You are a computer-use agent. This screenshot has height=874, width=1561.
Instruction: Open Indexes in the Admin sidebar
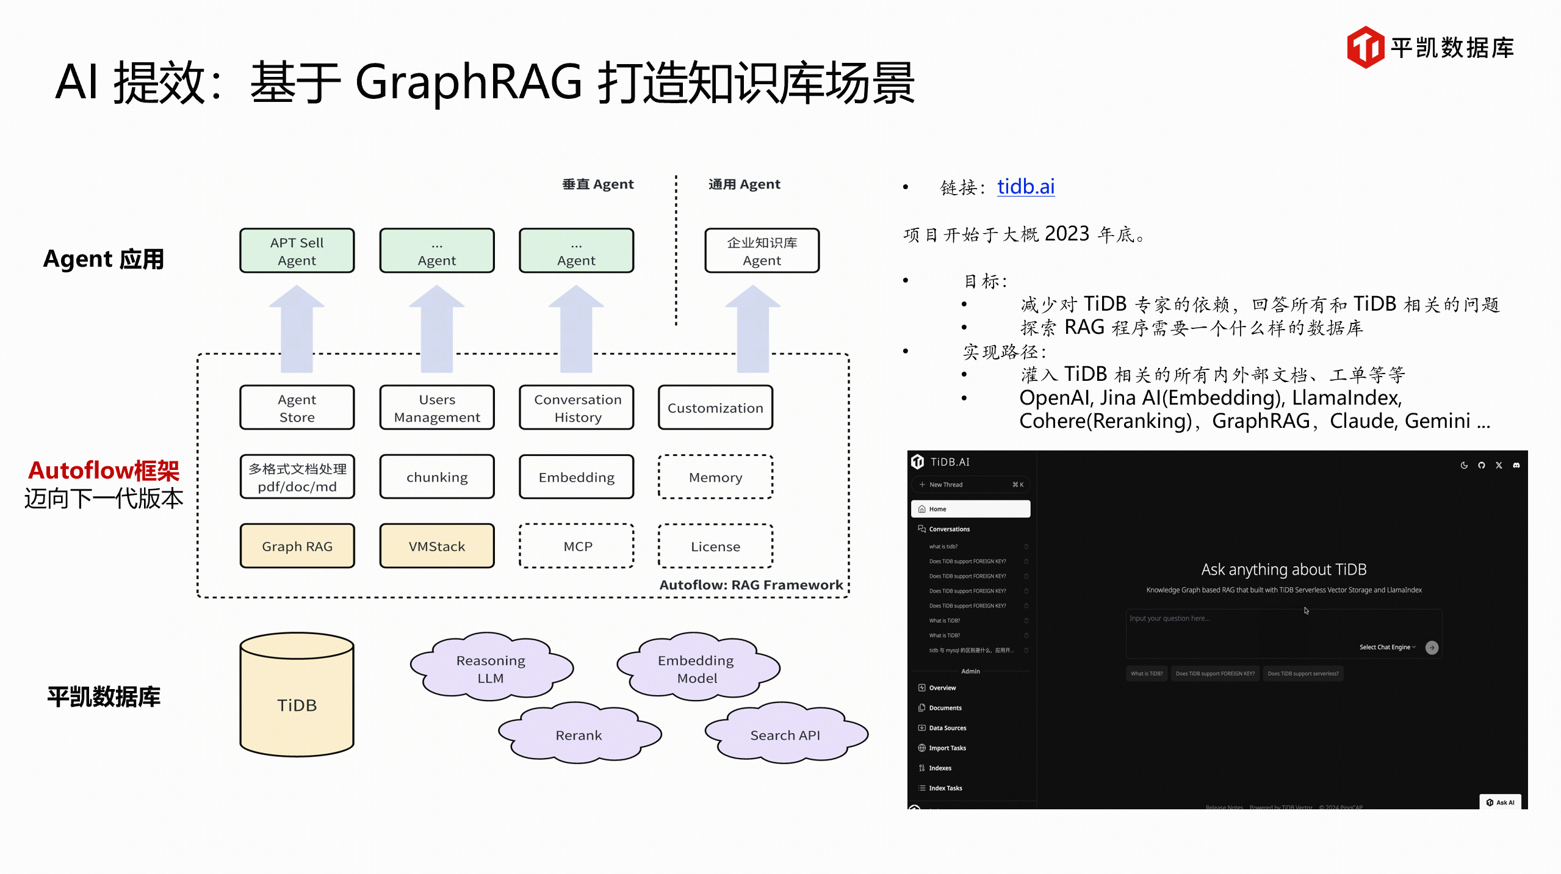[940, 768]
